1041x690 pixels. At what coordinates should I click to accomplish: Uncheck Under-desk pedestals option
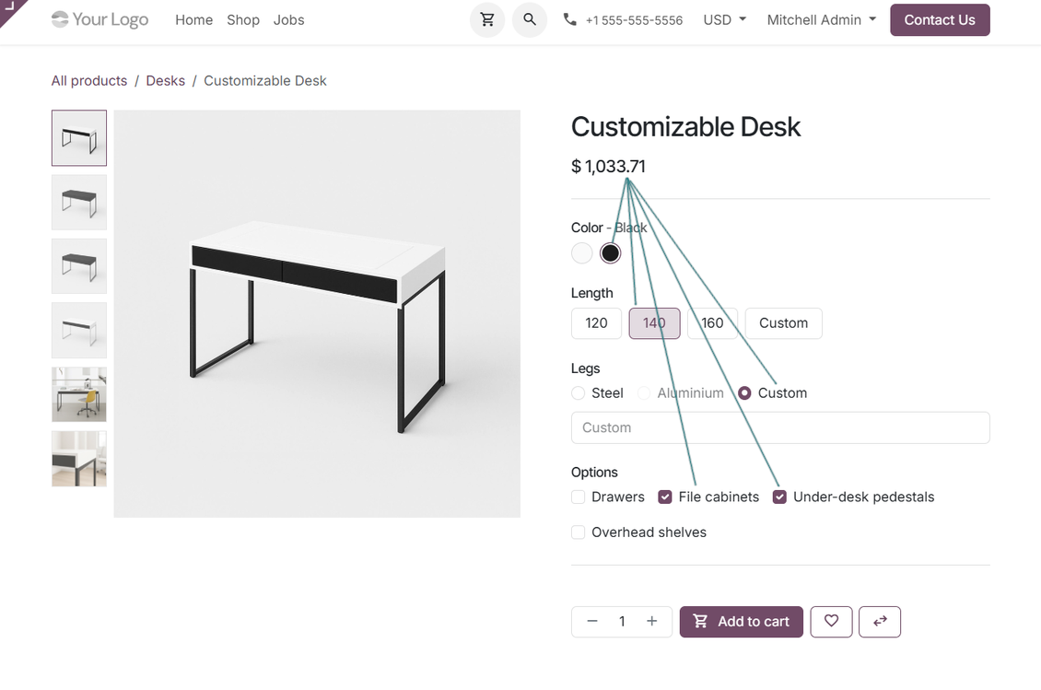(x=780, y=497)
